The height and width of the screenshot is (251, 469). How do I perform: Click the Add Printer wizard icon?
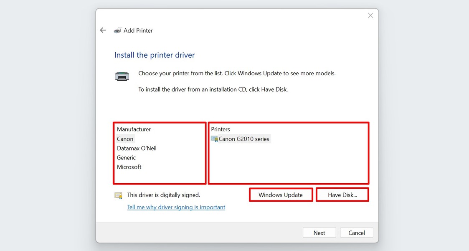[117, 30]
